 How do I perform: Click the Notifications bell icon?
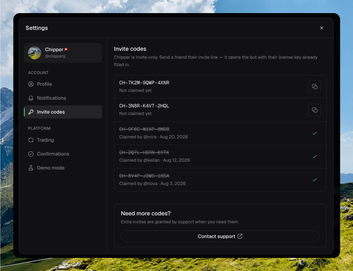pyautogui.click(x=31, y=98)
